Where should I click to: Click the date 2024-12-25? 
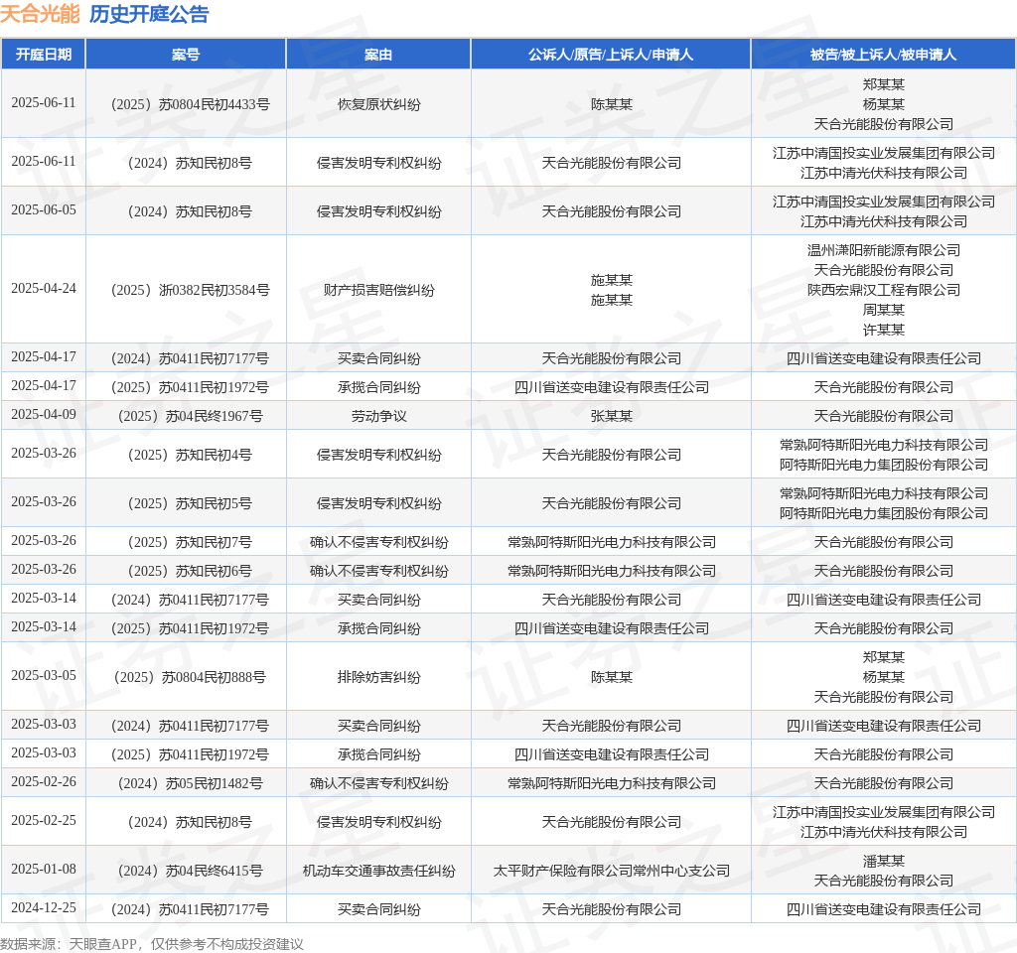click(x=44, y=907)
